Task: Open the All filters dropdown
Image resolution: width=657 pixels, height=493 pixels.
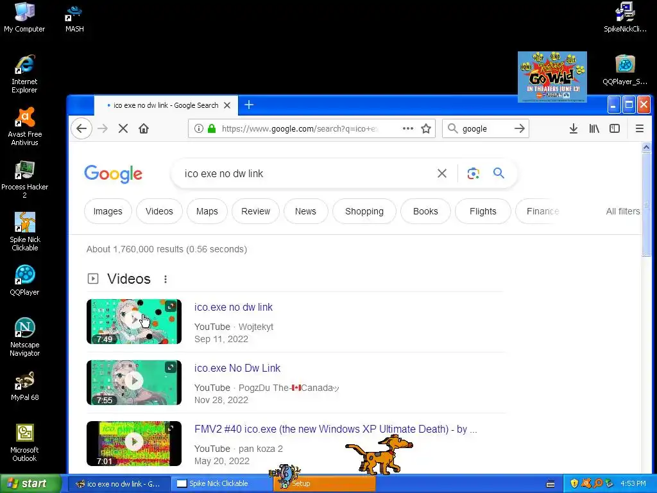Action: pos(622,211)
